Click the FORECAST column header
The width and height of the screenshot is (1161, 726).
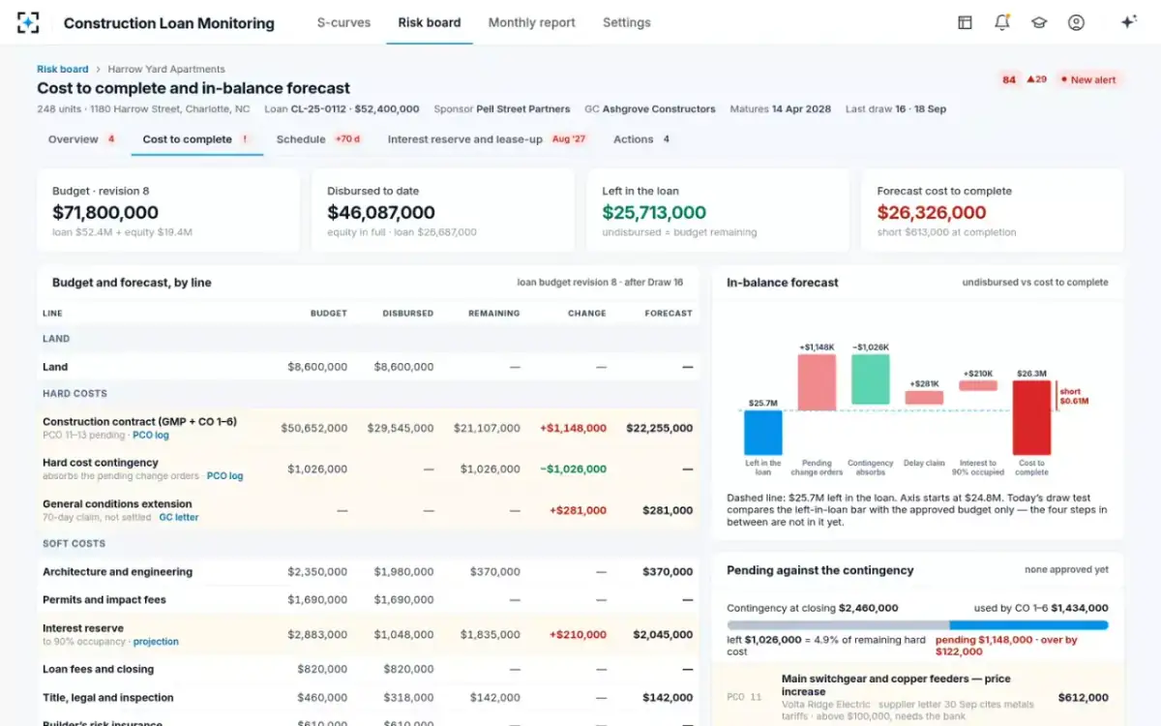coord(669,314)
